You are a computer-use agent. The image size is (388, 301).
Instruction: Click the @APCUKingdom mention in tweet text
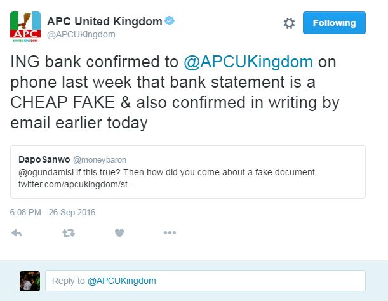tap(248, 62)
